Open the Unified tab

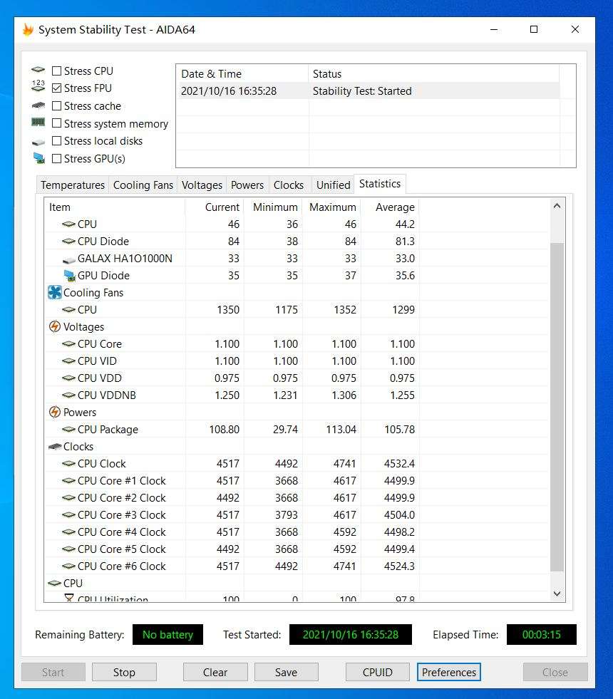(x=334, y=185)
